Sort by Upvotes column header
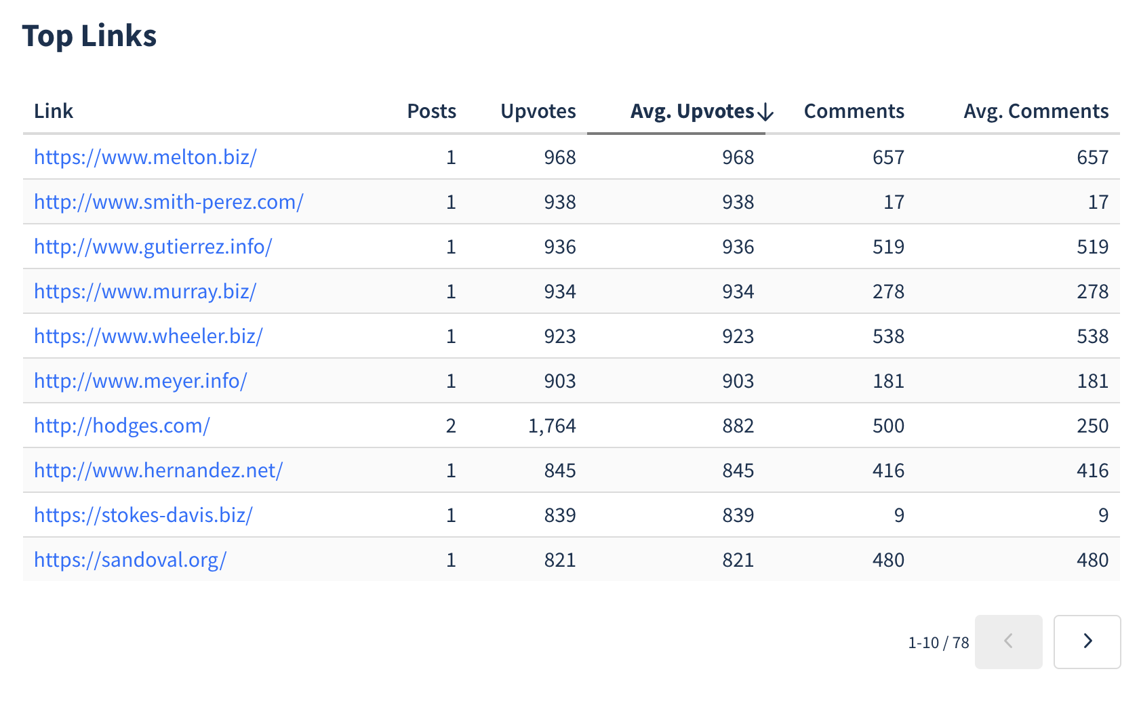 (x=538, y=111)
